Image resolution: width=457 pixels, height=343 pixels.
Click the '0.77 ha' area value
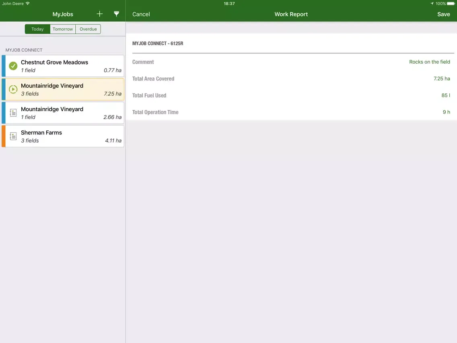(x=113, y=70)
